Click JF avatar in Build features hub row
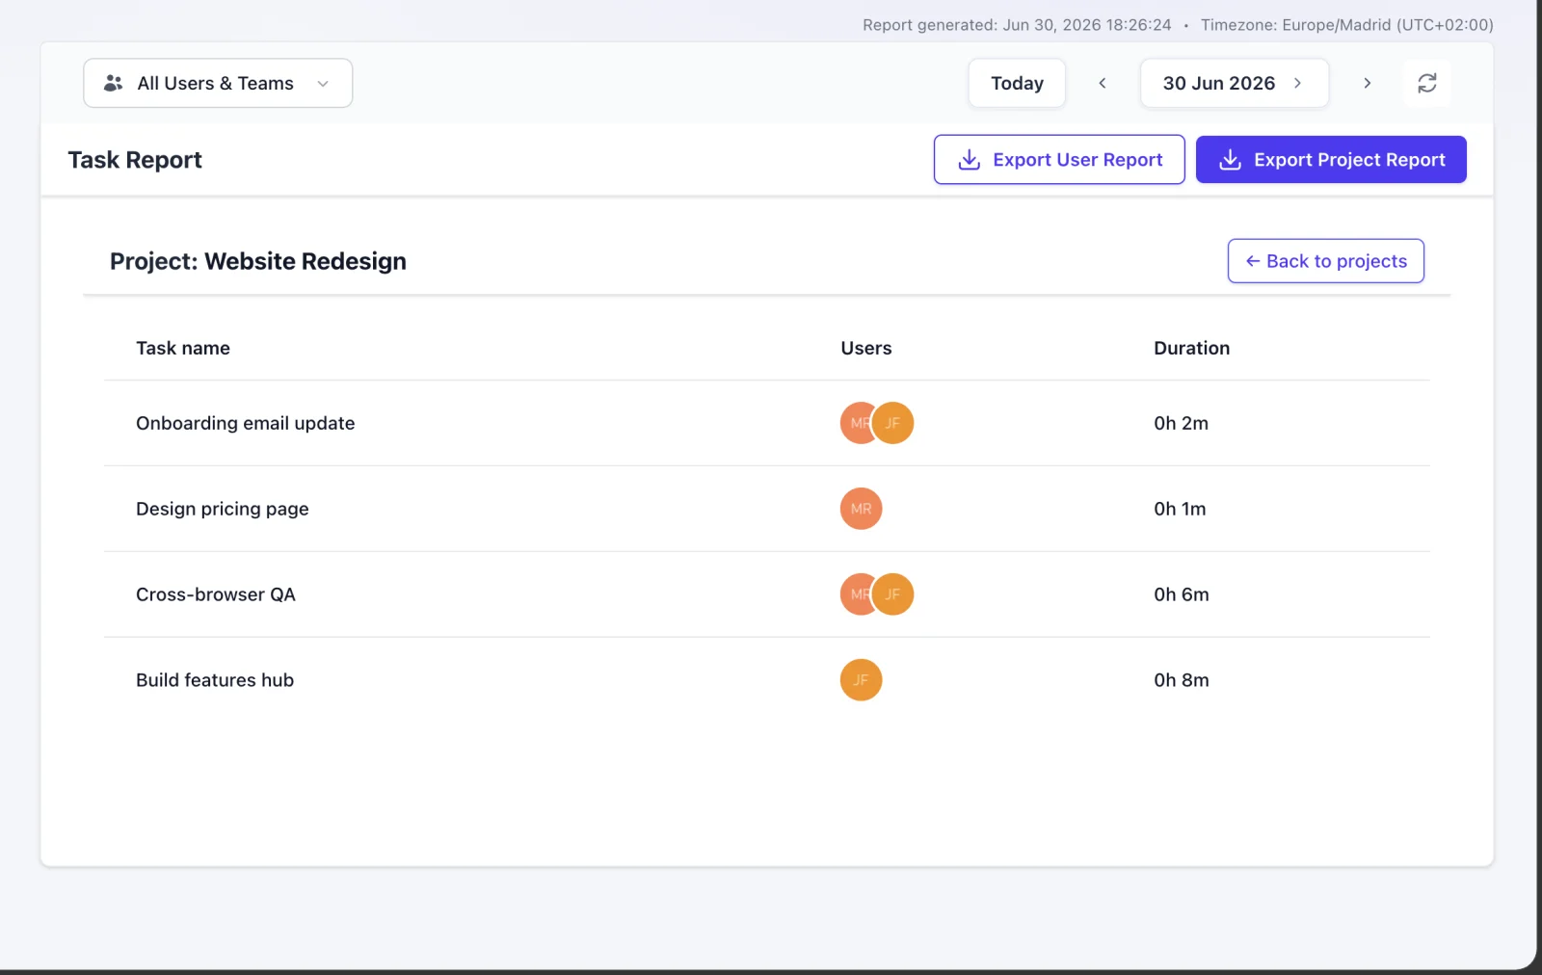The width and height of the screenshot is (1542, 975). [x=862, y=680]
